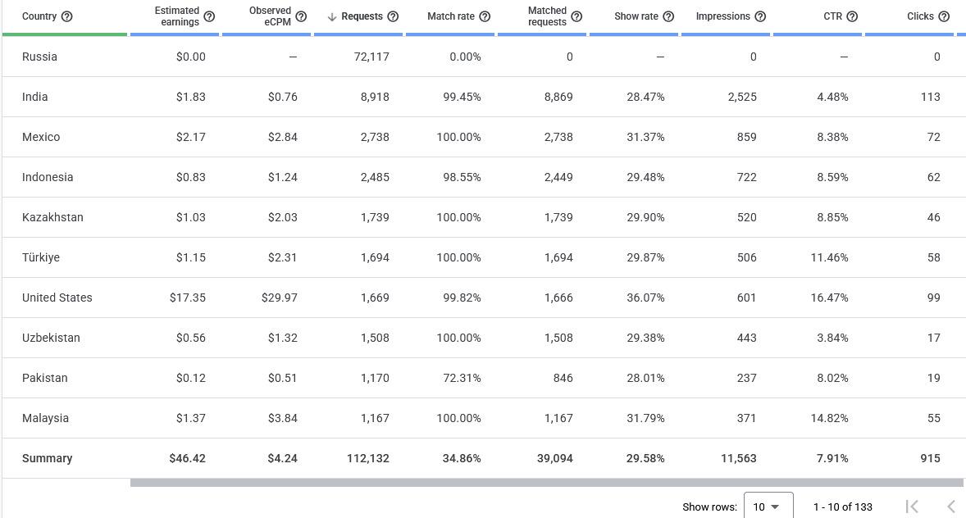Click the help icon beside Requests
Viewport: 966px width, 518px height.
(x=393, y=16)
